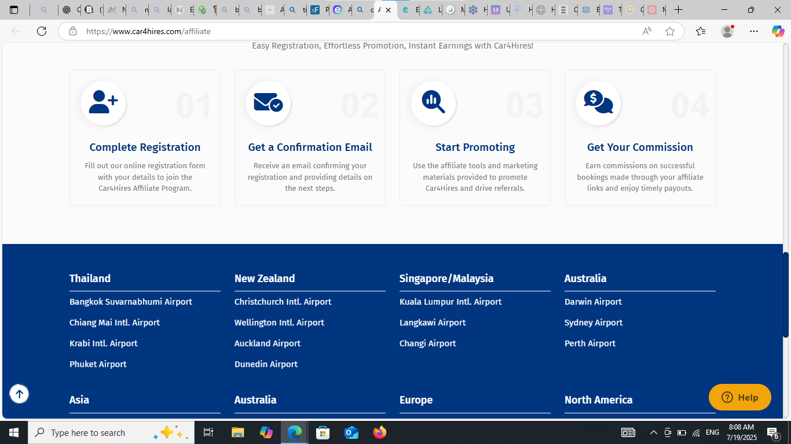Click the Asia footer heading

79,400
